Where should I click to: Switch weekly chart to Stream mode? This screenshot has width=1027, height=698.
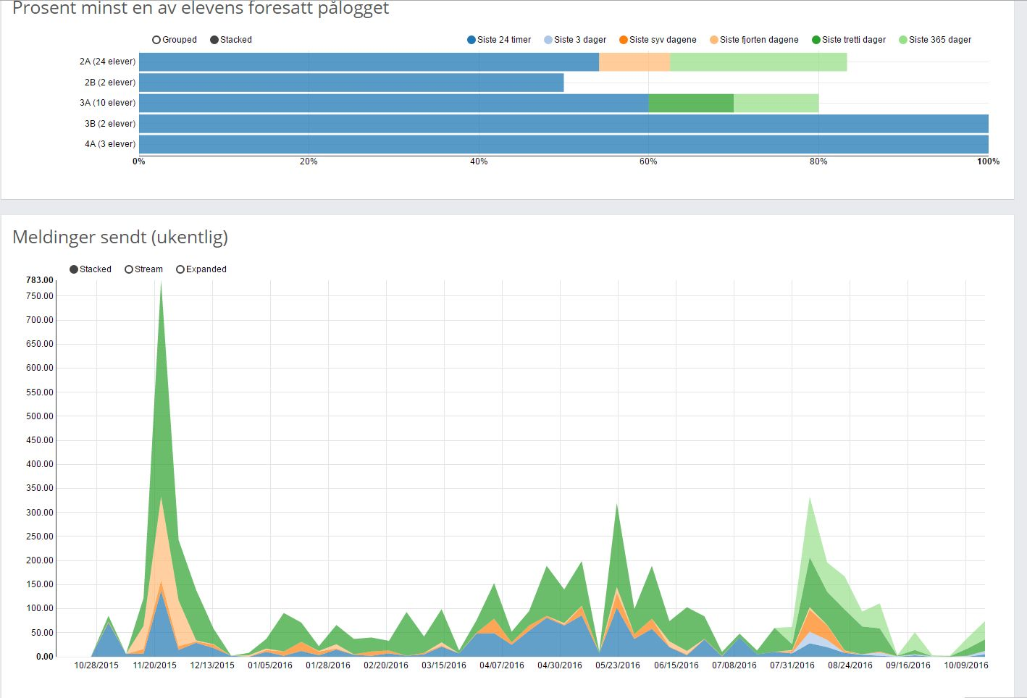[x=143, y=269]
